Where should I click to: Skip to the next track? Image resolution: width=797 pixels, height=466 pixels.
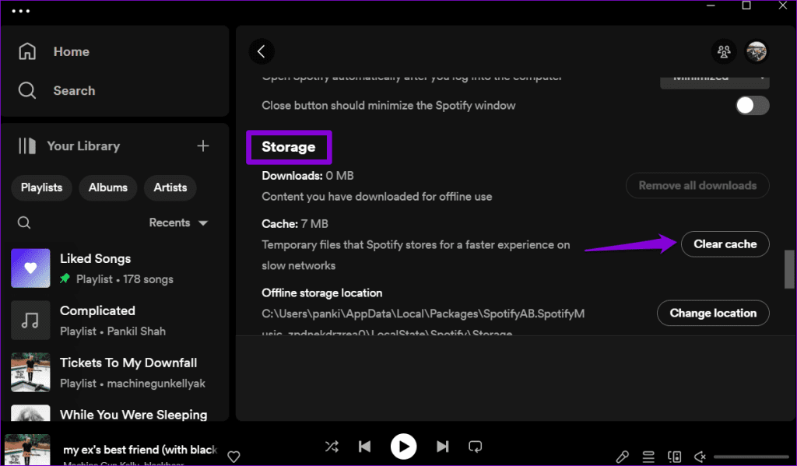(442, 447)
